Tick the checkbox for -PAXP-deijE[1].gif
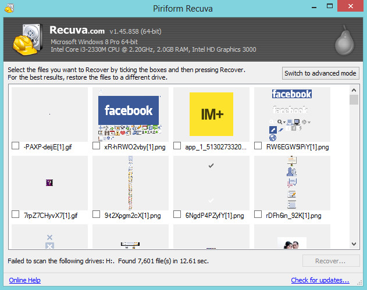This screenshot has height=290, width=367. 16,146
